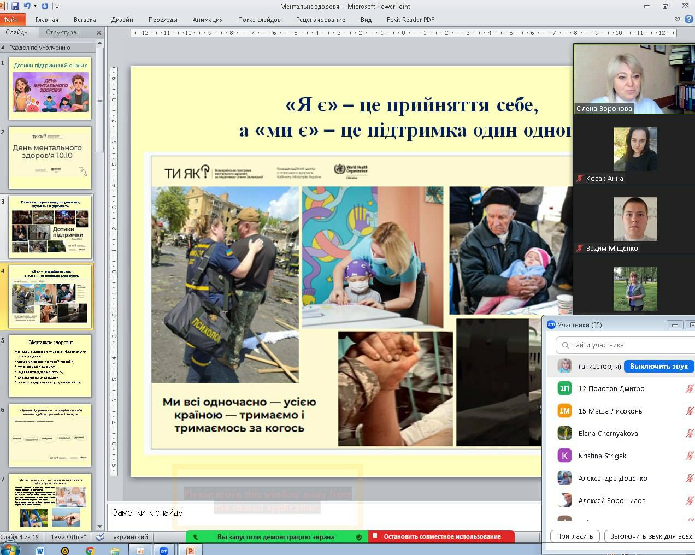The width and height of the screenshot is (695, 555).
Task: Switch to the Структура tab
Action: (61, 32)
